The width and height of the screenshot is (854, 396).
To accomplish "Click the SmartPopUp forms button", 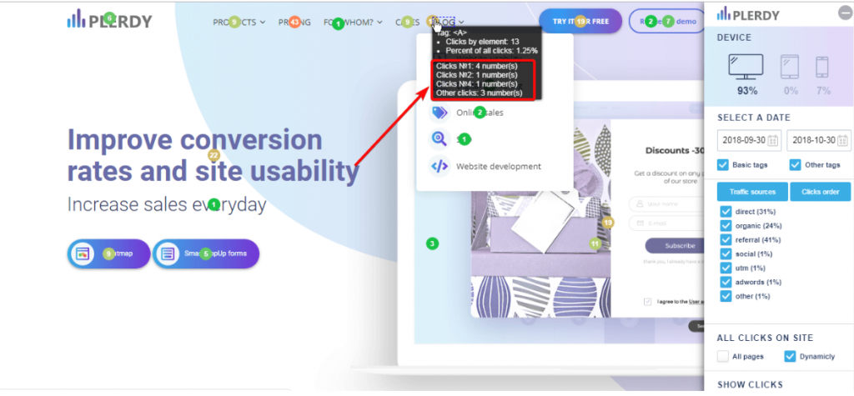I will (206, 253).
